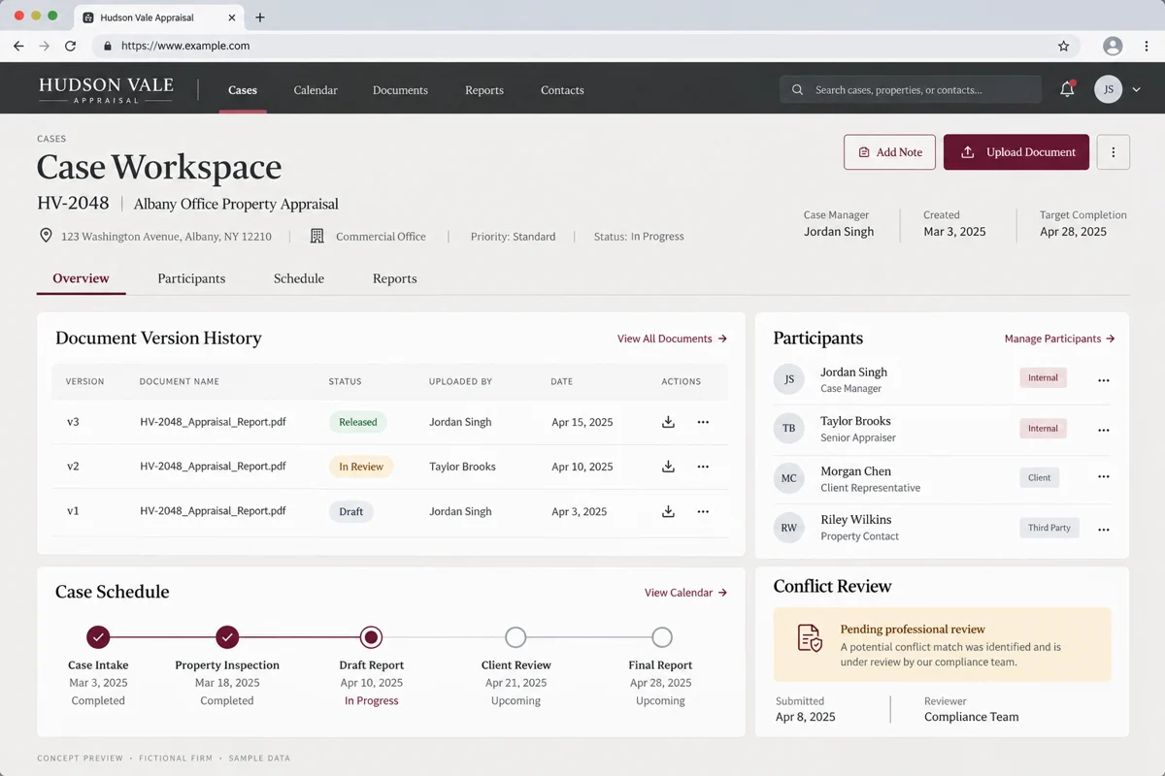The width and height of the screenshot is (1165, 776).
Task: Open more actions for v2 document
Action: pos(703,467)
